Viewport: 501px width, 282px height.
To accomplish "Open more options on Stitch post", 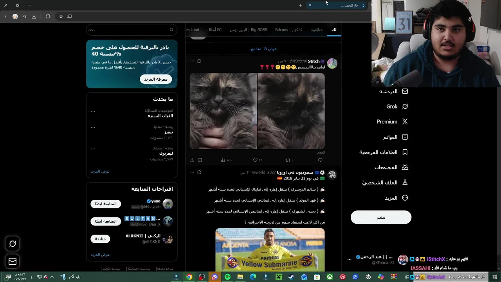I will pyautogui.click(x=192, y=61).
